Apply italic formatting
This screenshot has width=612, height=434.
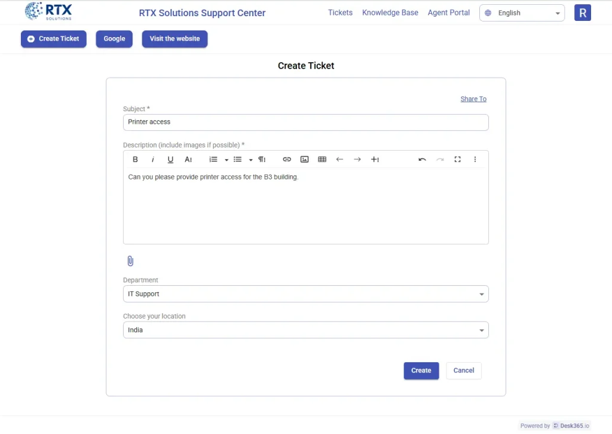click(x=152, y=159)
